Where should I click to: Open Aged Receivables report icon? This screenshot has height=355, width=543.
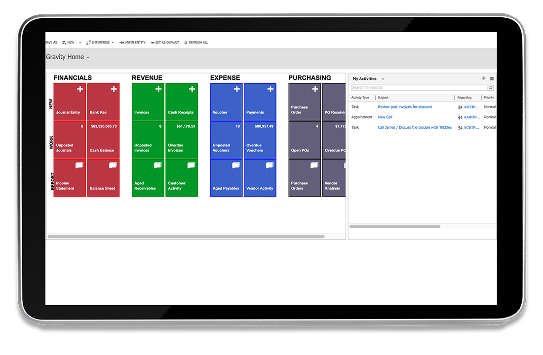(157, 165)
